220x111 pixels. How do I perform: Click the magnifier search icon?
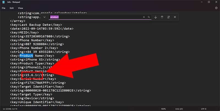(x=149, y=17)
